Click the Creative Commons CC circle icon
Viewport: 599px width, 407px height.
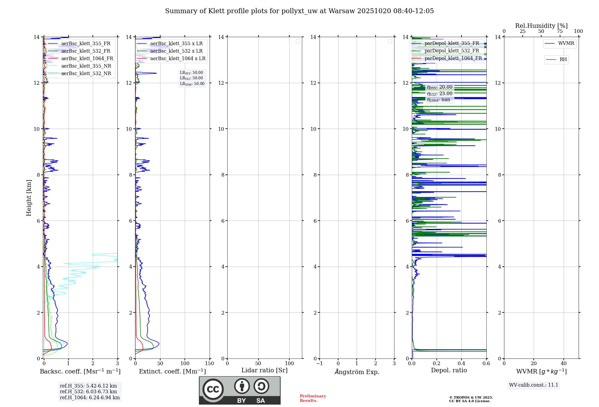213,389
